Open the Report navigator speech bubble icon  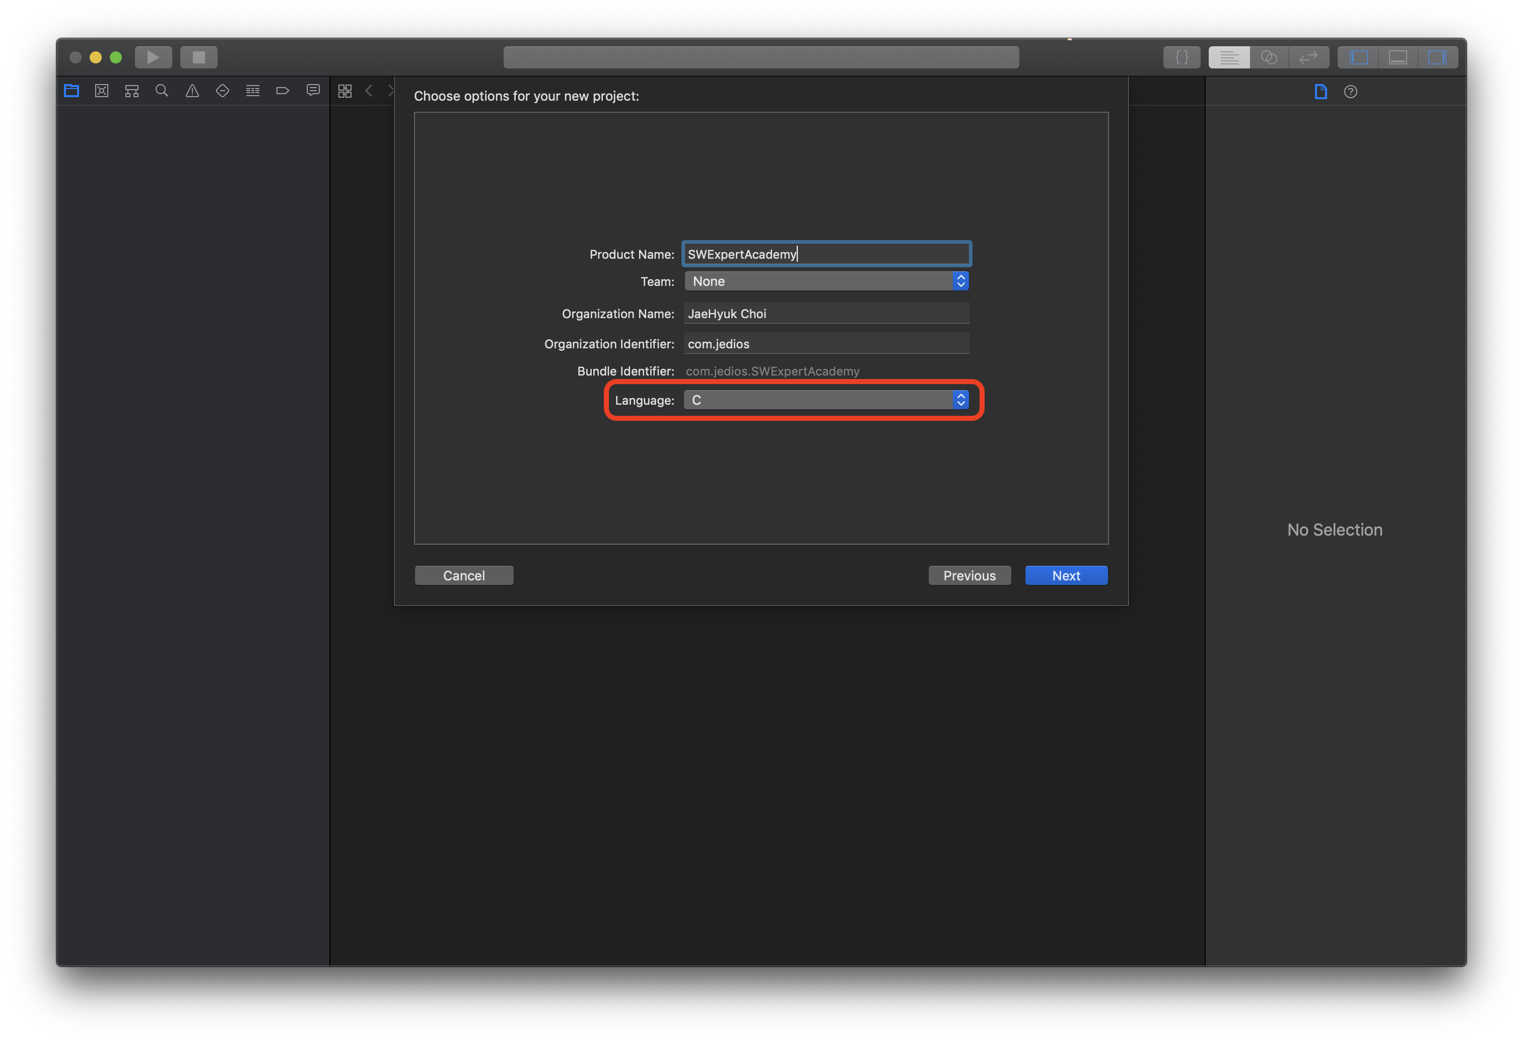313,91
